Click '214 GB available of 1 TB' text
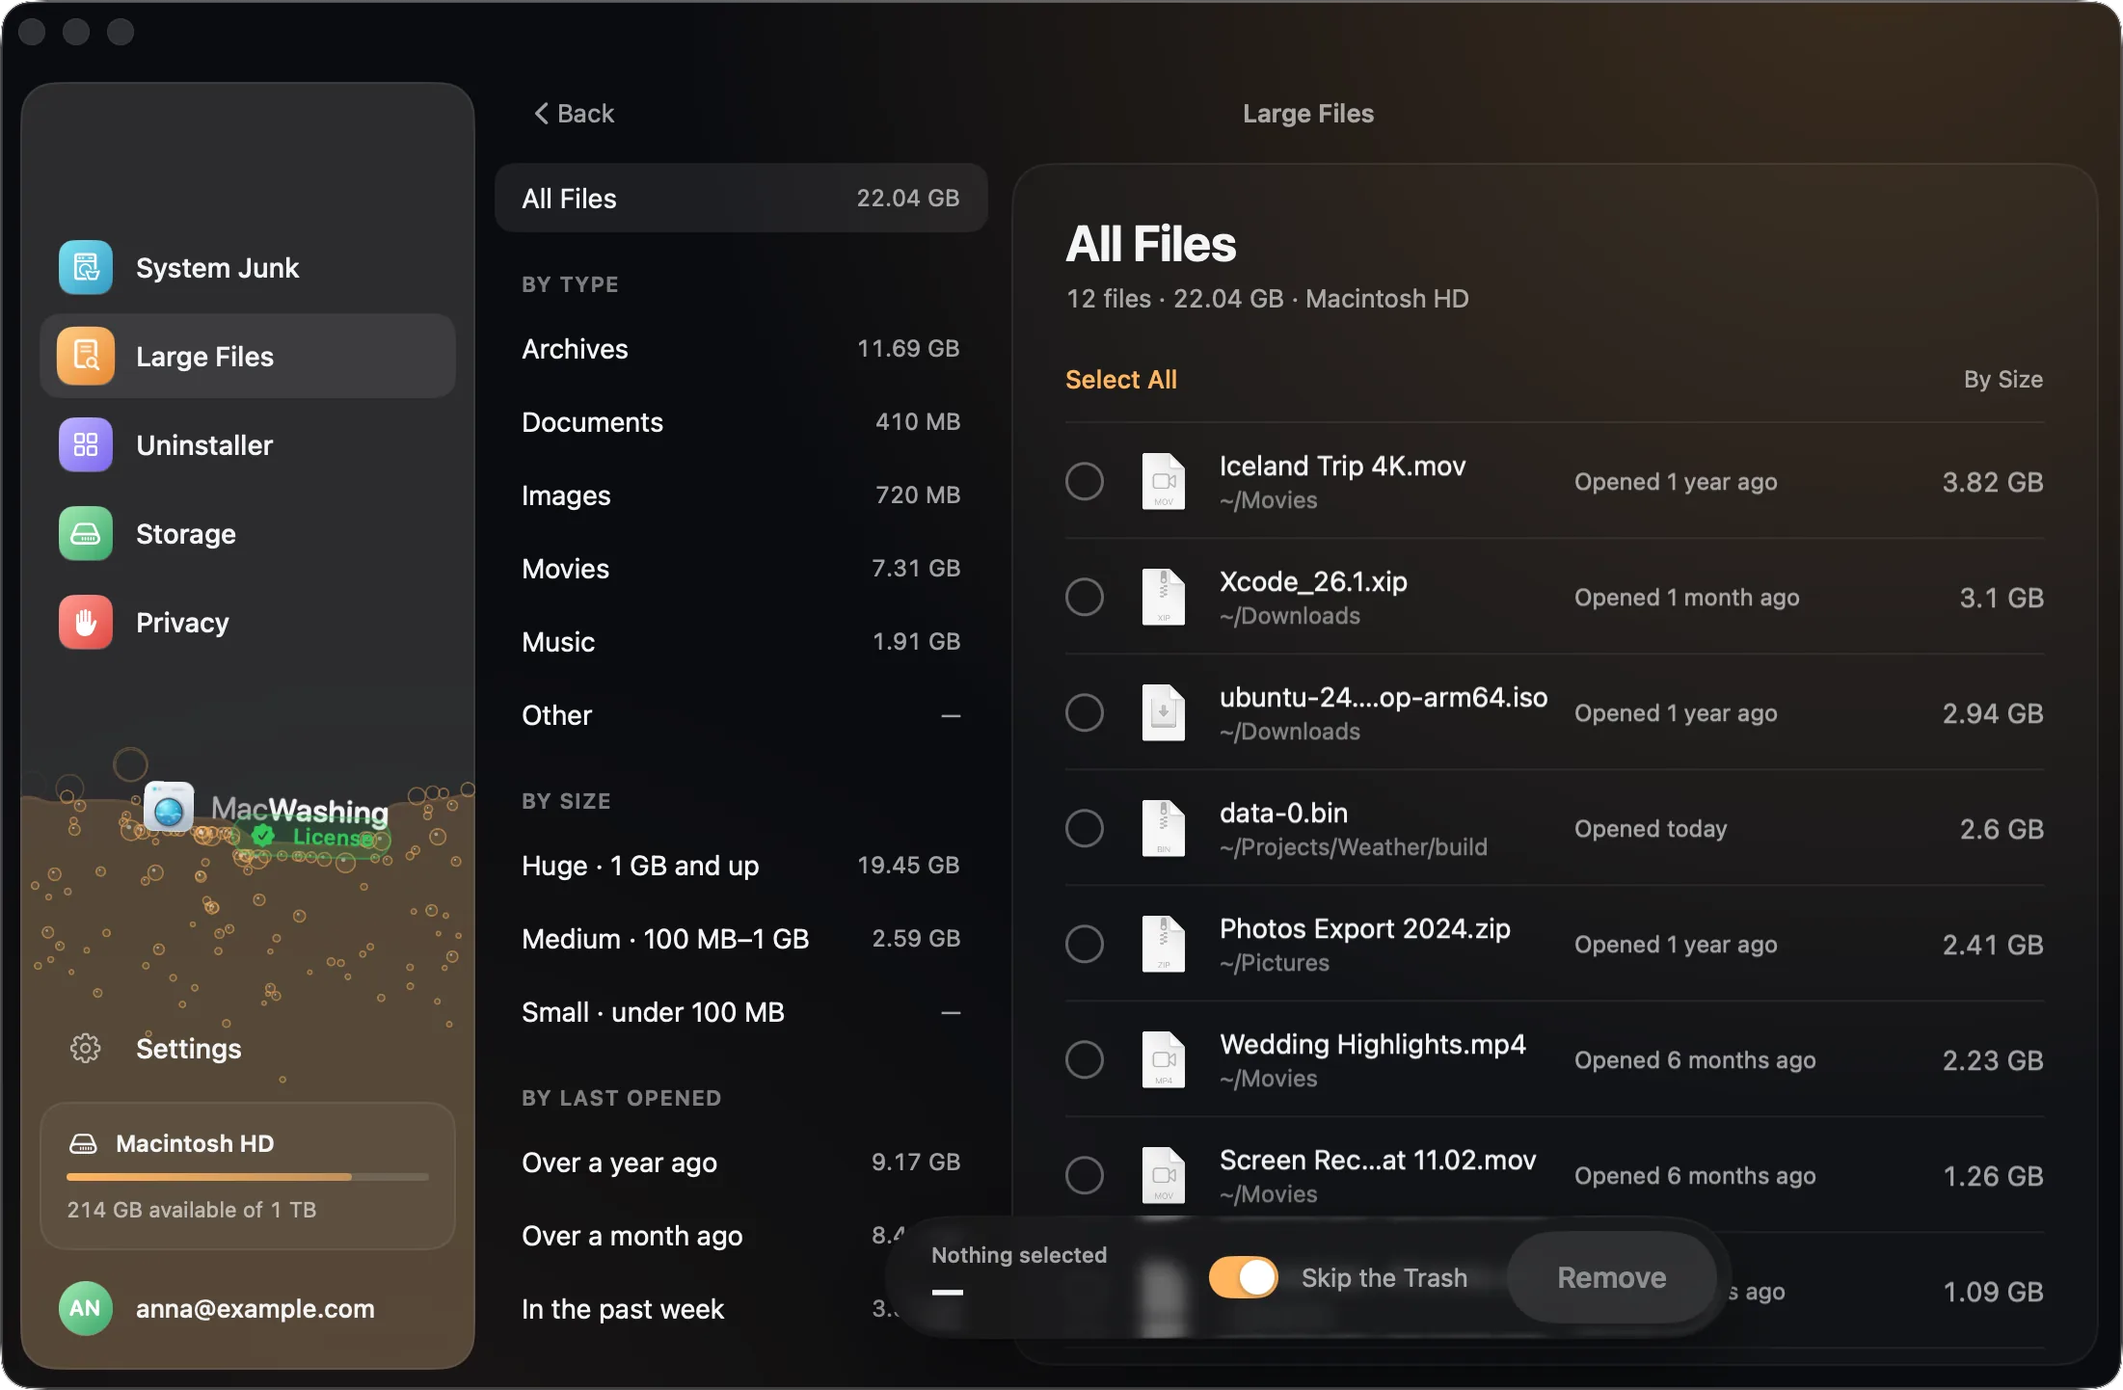 tap(192, 1210)
